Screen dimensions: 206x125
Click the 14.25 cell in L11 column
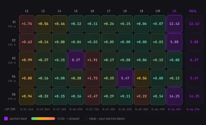[x=174, y=96]
